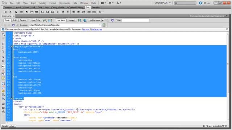232x130 pixels.
Task: Toggle Line Numbers in coding toolbar
Action: pyautogui.click(x=3, y=66)
